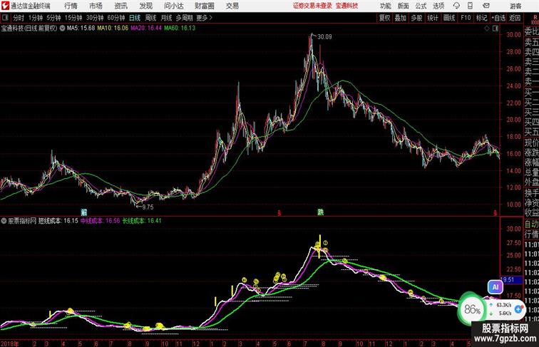Image resolution: width=539 pixels, height=347 pixels.
Task: Click the 86% green memory accelerator ball
Action: click(472, 309)
